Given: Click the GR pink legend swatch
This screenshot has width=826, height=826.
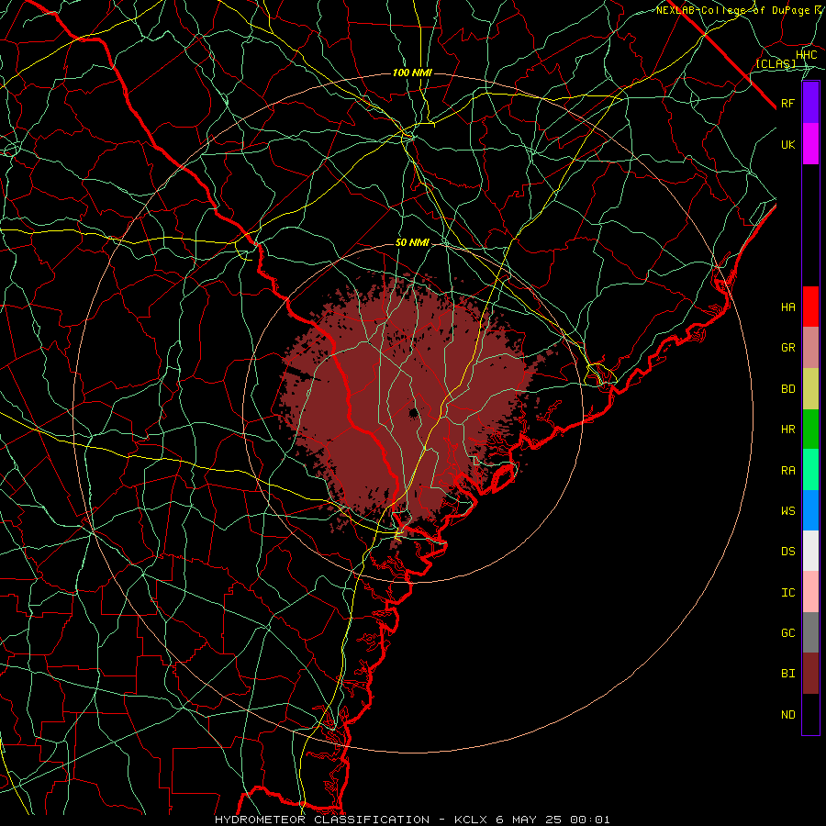Looking at the screenshot, I should coord(810,348).
